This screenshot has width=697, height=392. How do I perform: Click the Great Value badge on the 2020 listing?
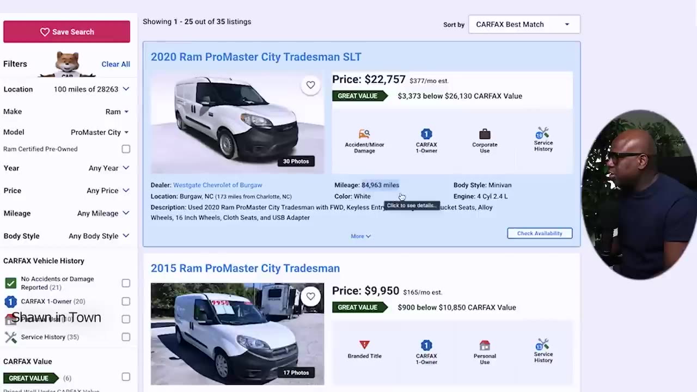point(359,96)
